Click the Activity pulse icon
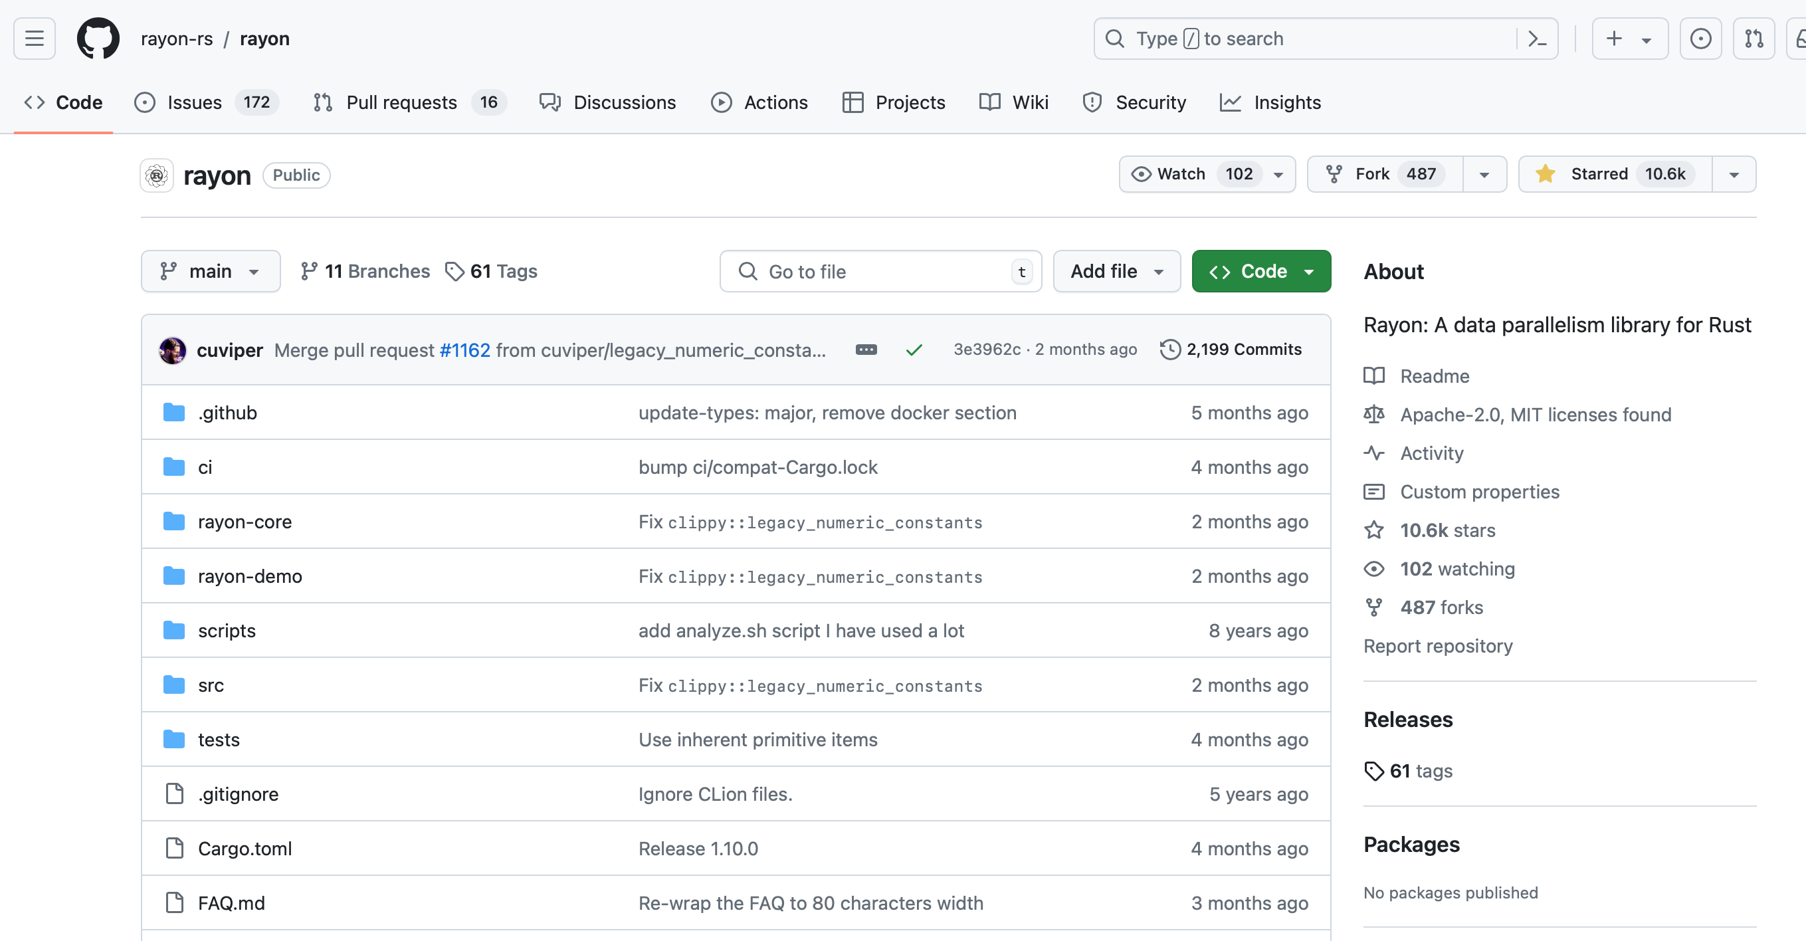 click(x=1373, y=453)
